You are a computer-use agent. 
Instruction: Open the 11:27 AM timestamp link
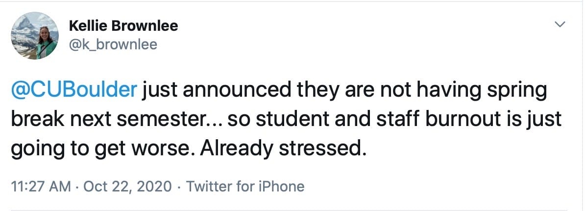click(x=41, y=186)
